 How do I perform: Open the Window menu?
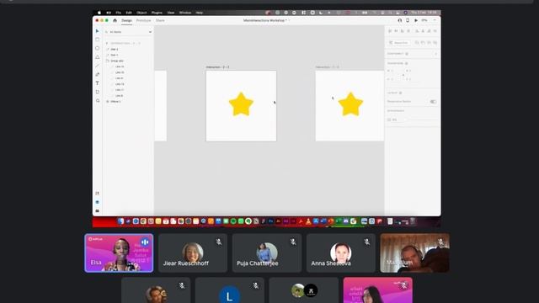[185, 13]
